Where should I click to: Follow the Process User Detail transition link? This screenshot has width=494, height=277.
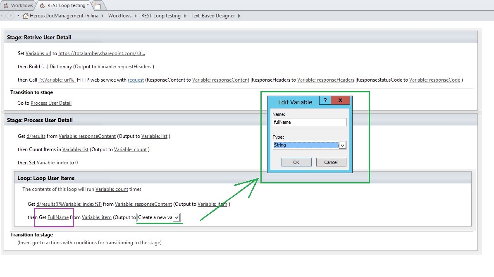51,103
